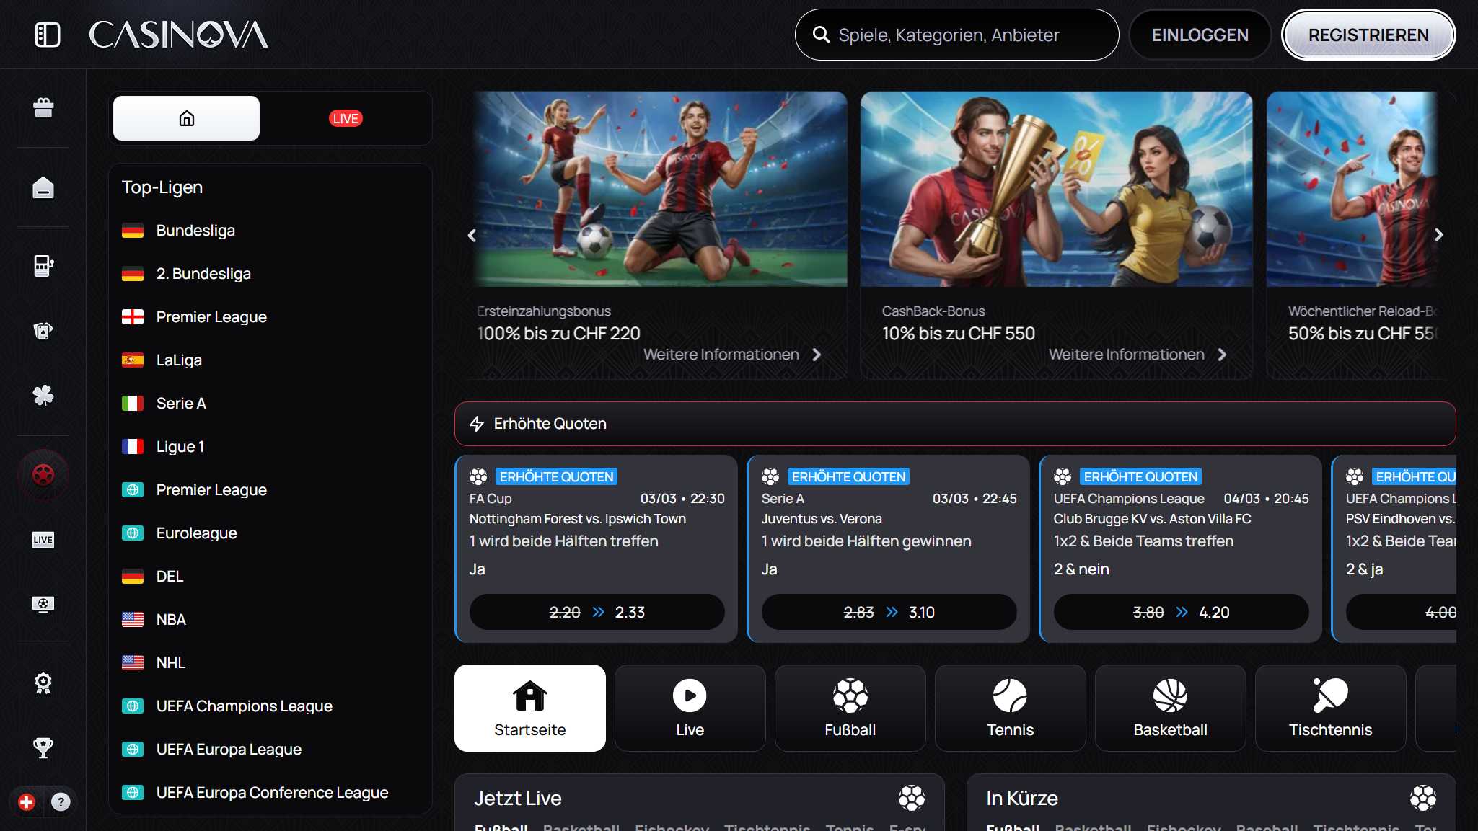Switch to the LIVE tab in sports panel
This screenshot has height=831, width=1478.
(x=346, y=118)
